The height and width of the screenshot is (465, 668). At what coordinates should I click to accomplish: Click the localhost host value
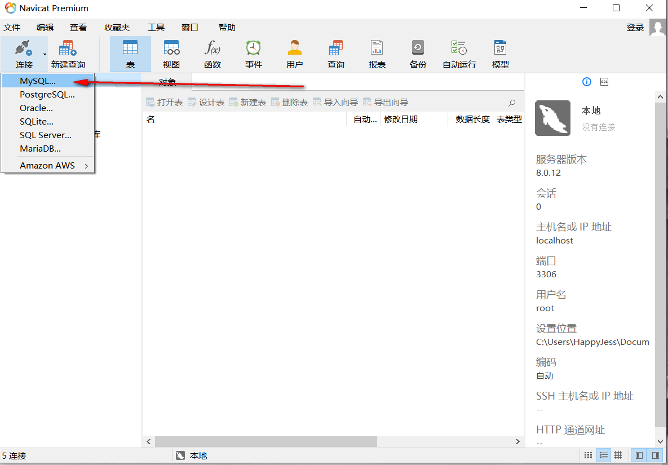pyautogui.click(x=554, y=240)
